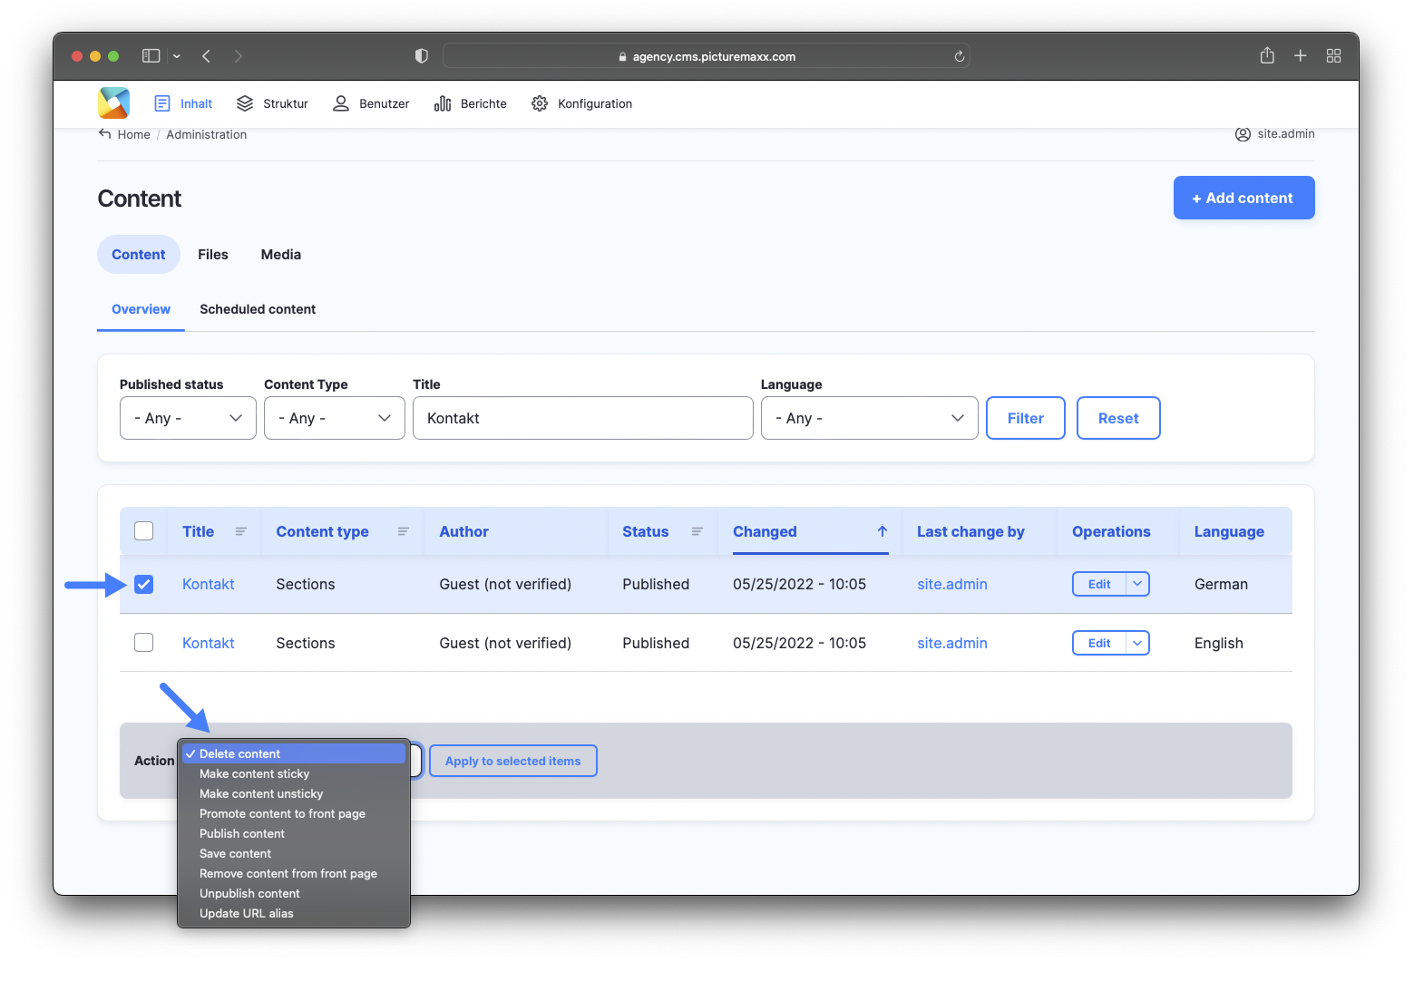Choose Unpublish content option
The image size is (1414, 981).
tap(294, 893)
